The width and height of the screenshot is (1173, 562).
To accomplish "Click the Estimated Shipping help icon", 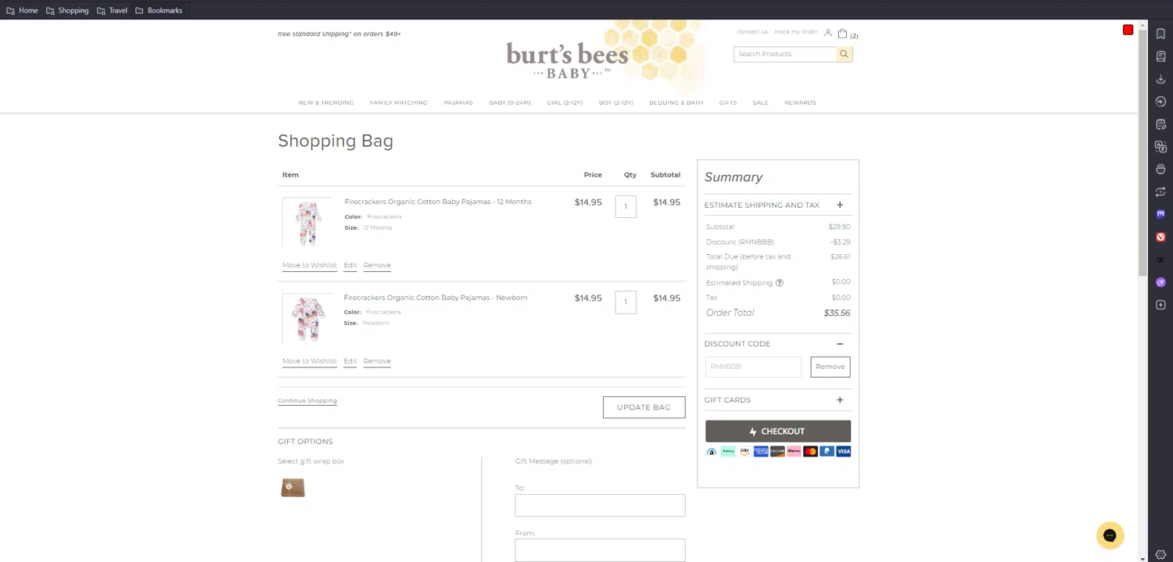I will [x=780, y=283].
